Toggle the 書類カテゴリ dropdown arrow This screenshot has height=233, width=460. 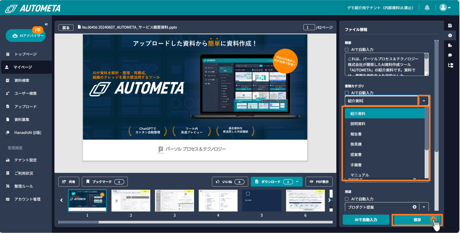[x=424, y=101]
